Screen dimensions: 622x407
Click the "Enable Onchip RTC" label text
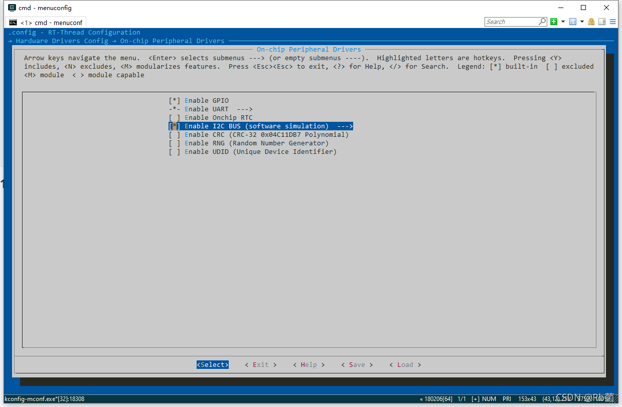219,117
